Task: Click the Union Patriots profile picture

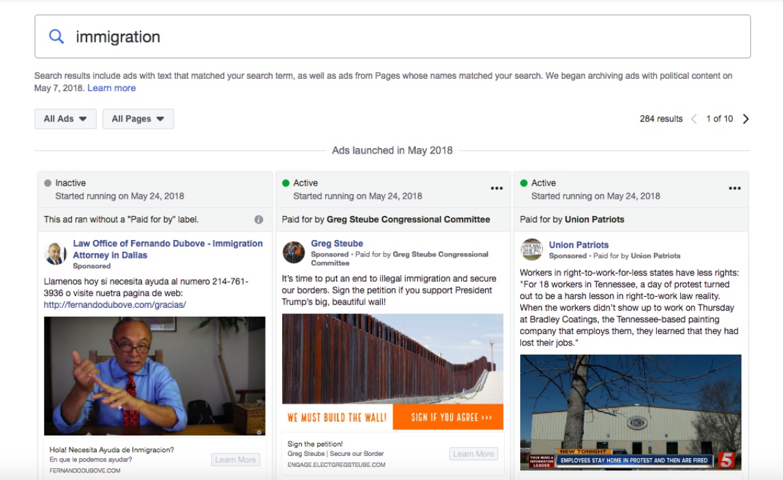Action: [531, 250]
